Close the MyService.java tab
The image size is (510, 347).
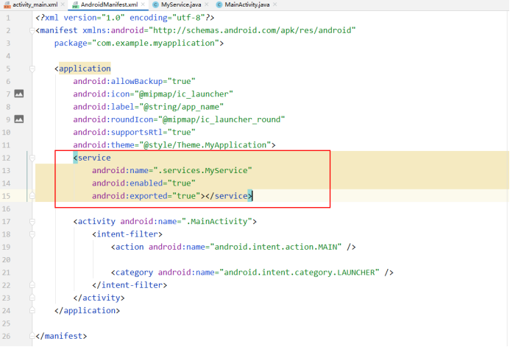[207, 4]
